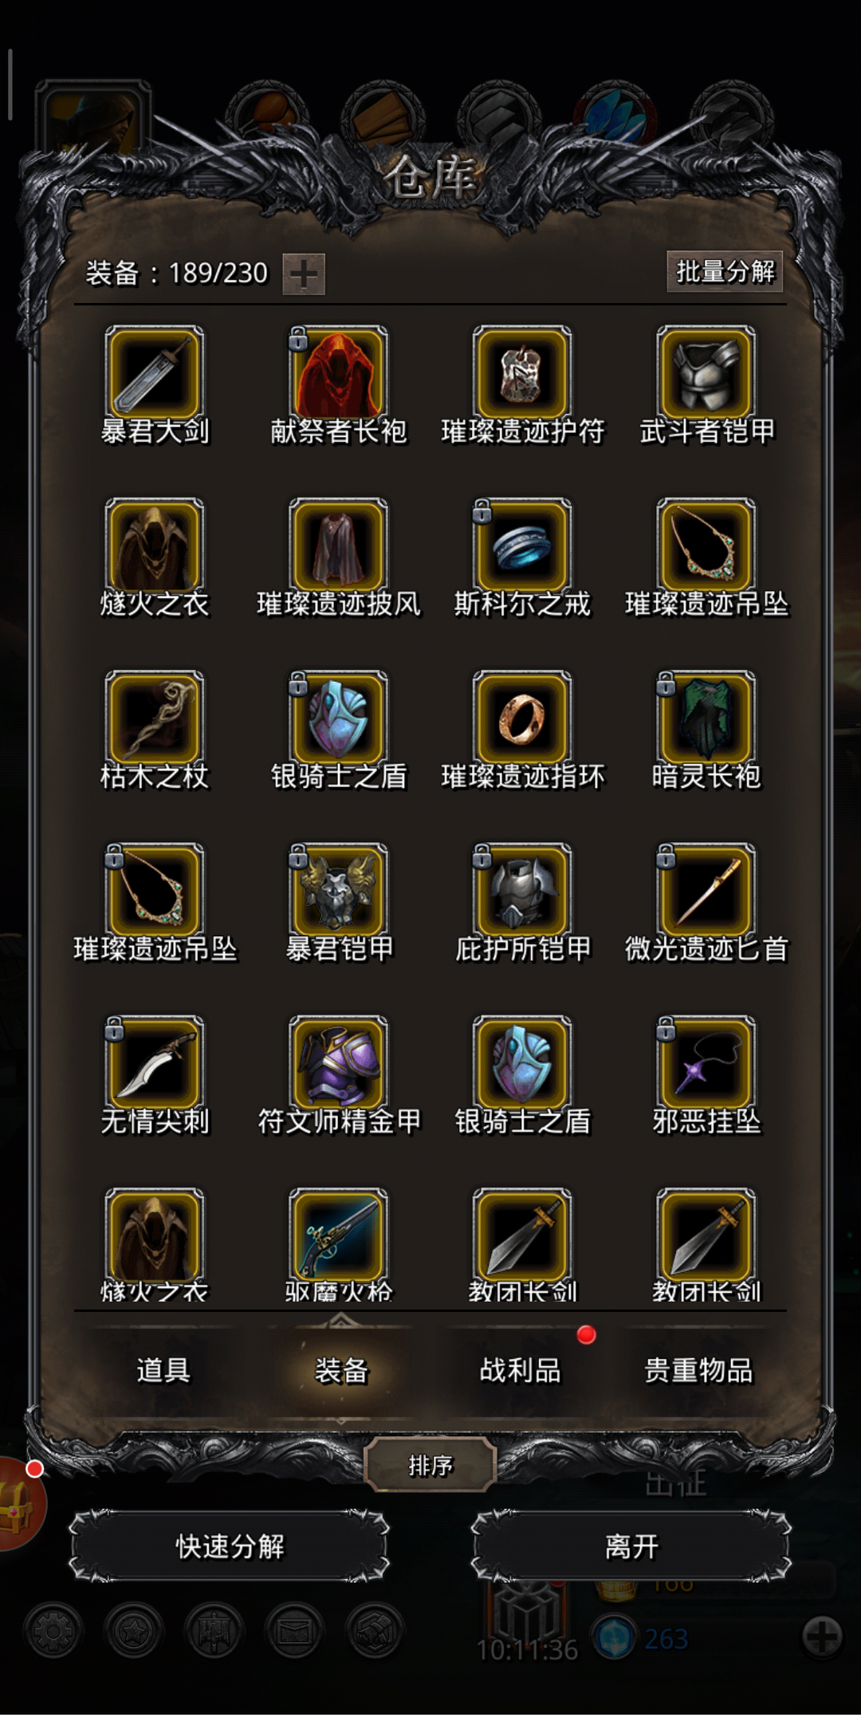Select the 符文师精金甲 armor

pos(338,1064)
